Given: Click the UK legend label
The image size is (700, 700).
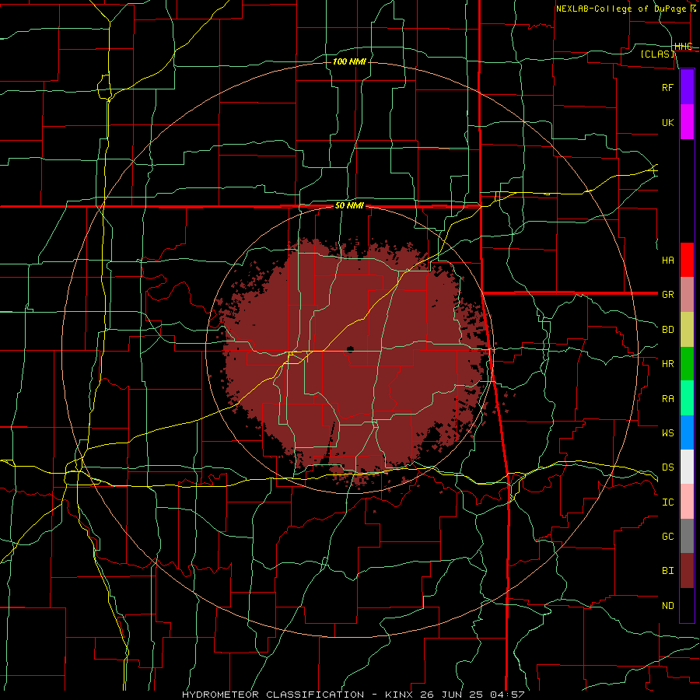Looking at the screenshot, I should [667, 122].
